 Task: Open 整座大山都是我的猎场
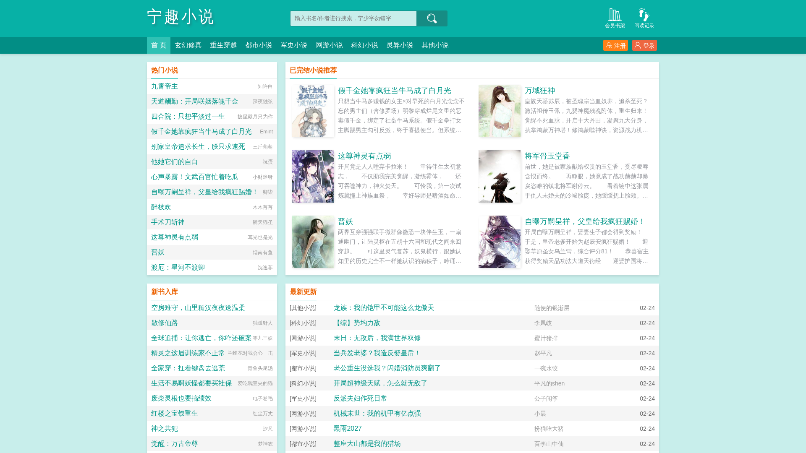pos(367,444)
